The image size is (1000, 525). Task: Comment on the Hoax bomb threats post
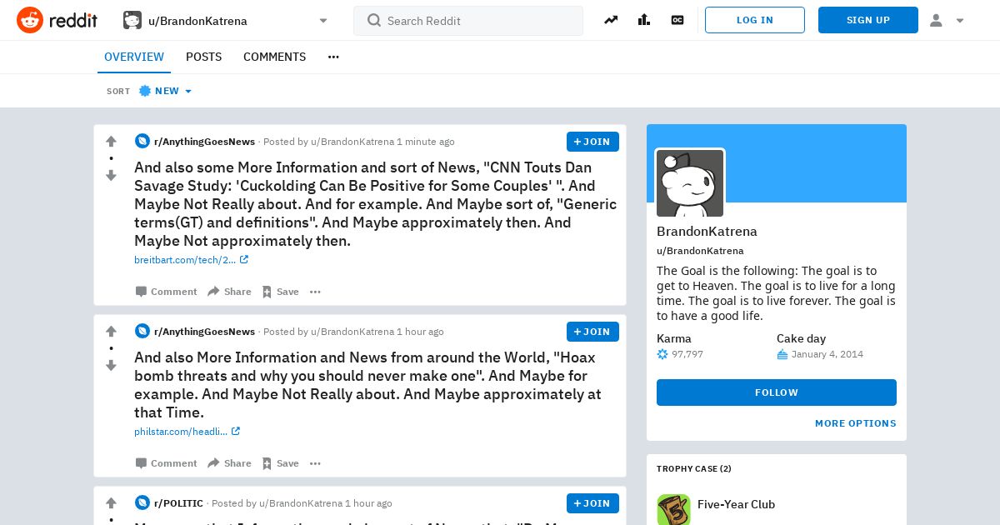(167, 463)
